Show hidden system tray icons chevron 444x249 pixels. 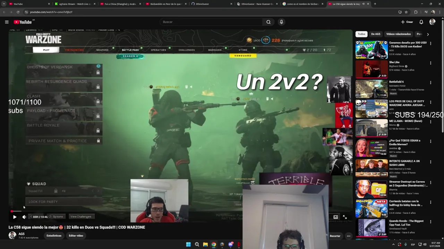pos(393,245)
